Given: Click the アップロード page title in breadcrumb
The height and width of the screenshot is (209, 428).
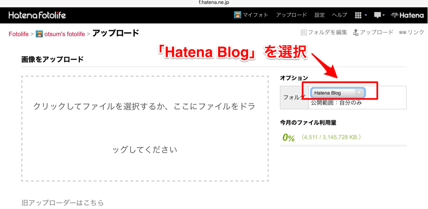Looking at the screenshot, I should tap(116, 33).
